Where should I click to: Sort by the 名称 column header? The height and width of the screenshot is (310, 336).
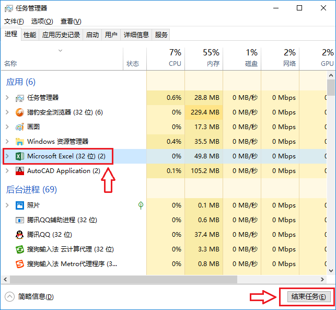click(62, 59)
